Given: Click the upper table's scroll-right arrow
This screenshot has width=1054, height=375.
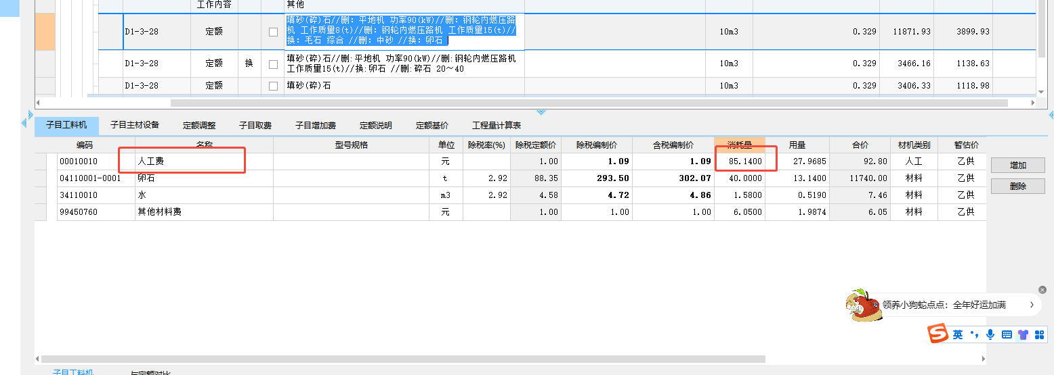Looking at the screenshot, I should click(x=1032, y=103).
